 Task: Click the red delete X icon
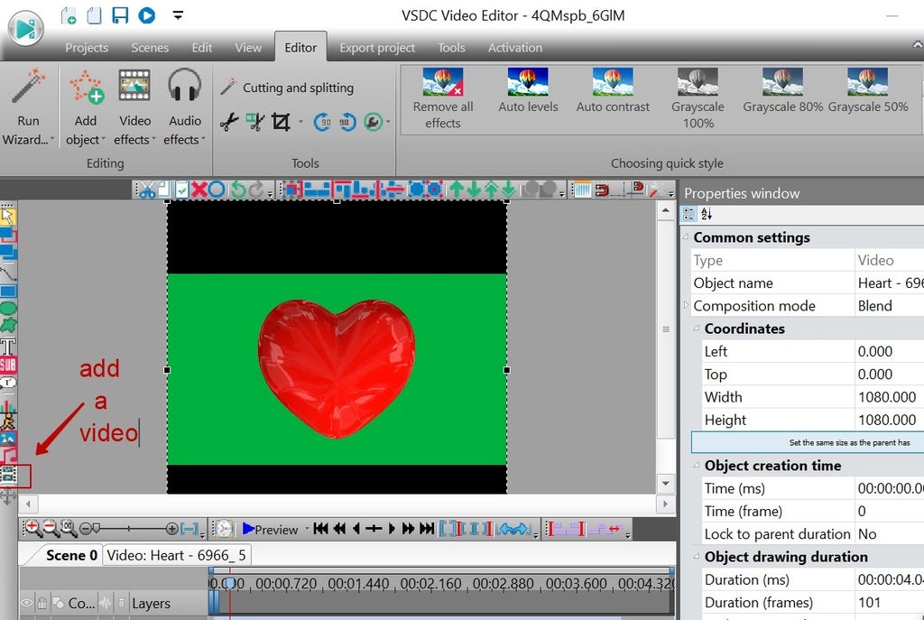point(199,190)
